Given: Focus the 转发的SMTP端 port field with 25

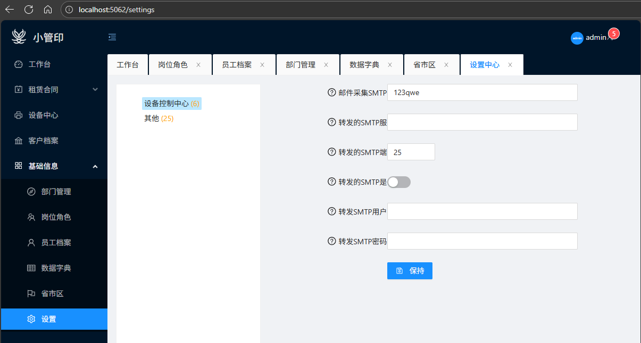Looking at the screenshot, I should 411,152.
